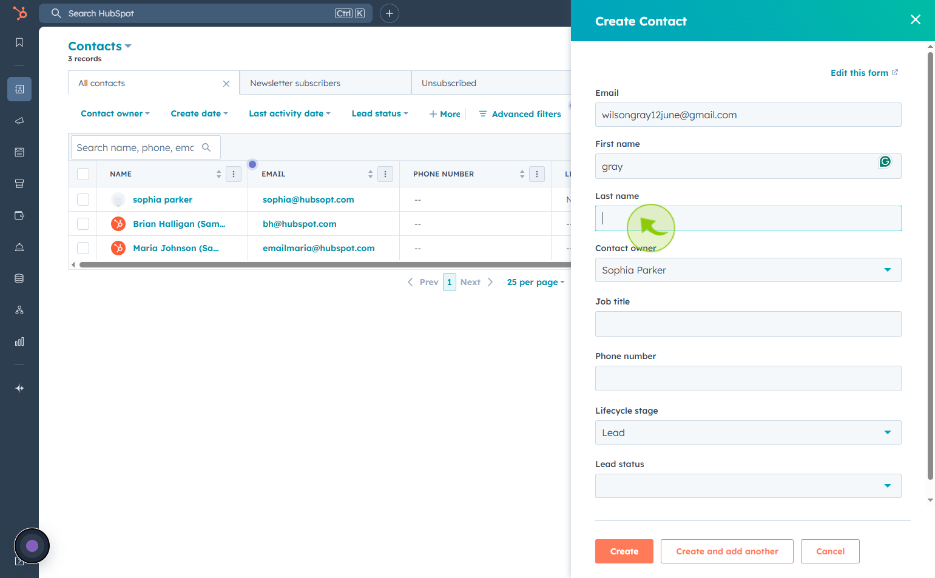Viewport: 935px width, 578px height.
Task: Focus the Email input field
Action: pyautogui.click(x=748, y=115)
